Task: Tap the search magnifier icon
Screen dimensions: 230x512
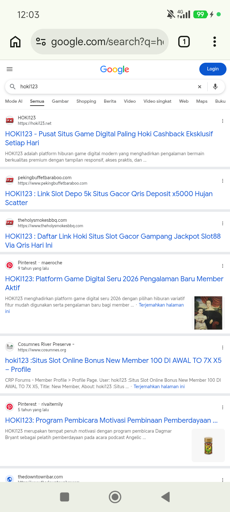Action: coord(13,86)
